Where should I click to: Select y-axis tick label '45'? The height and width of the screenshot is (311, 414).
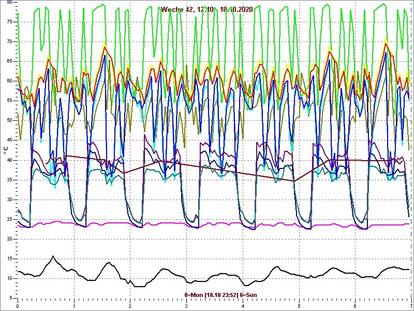[x=9, y=140]
